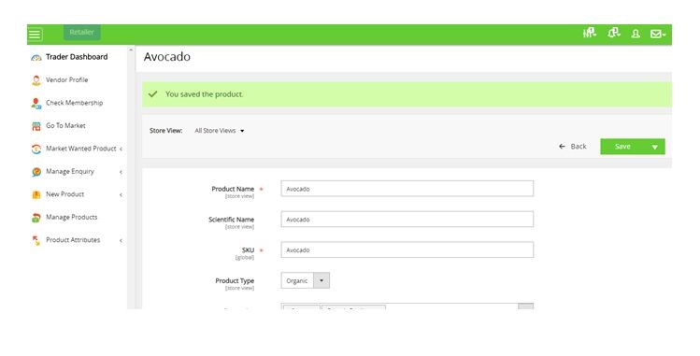Click the Check Membership icon
The image size is (700, 356).
(x=36, y=103)
